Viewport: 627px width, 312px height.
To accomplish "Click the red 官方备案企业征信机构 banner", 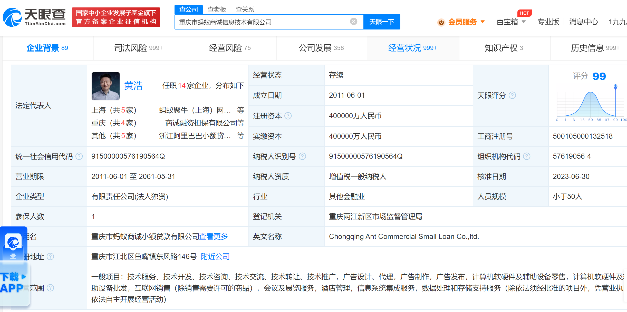I will tap(116, 17).
